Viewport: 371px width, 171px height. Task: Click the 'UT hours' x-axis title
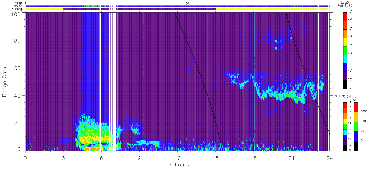177,165
